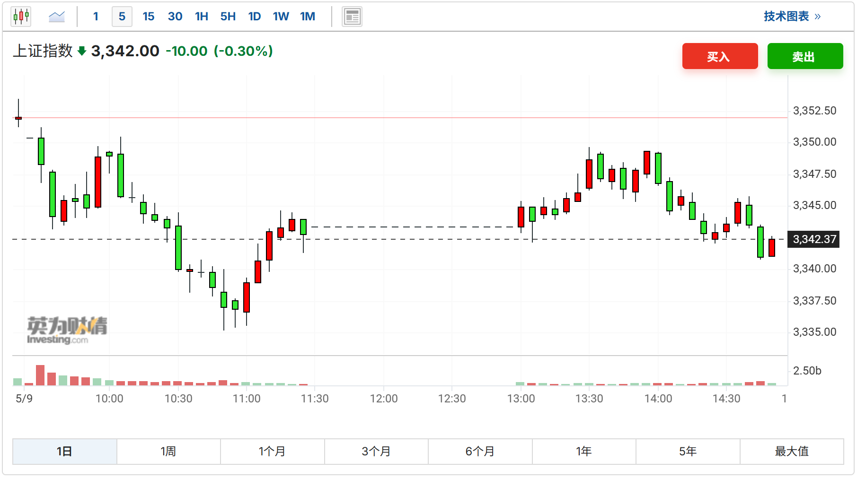Select the 6个月 range tab
This screenshot has width=857, height=479.
480,452
